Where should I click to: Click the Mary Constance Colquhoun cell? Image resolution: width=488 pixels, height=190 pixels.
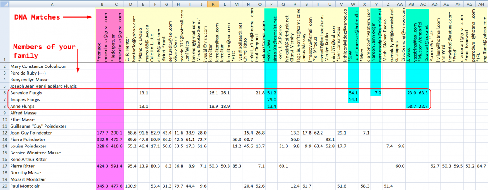52,67
